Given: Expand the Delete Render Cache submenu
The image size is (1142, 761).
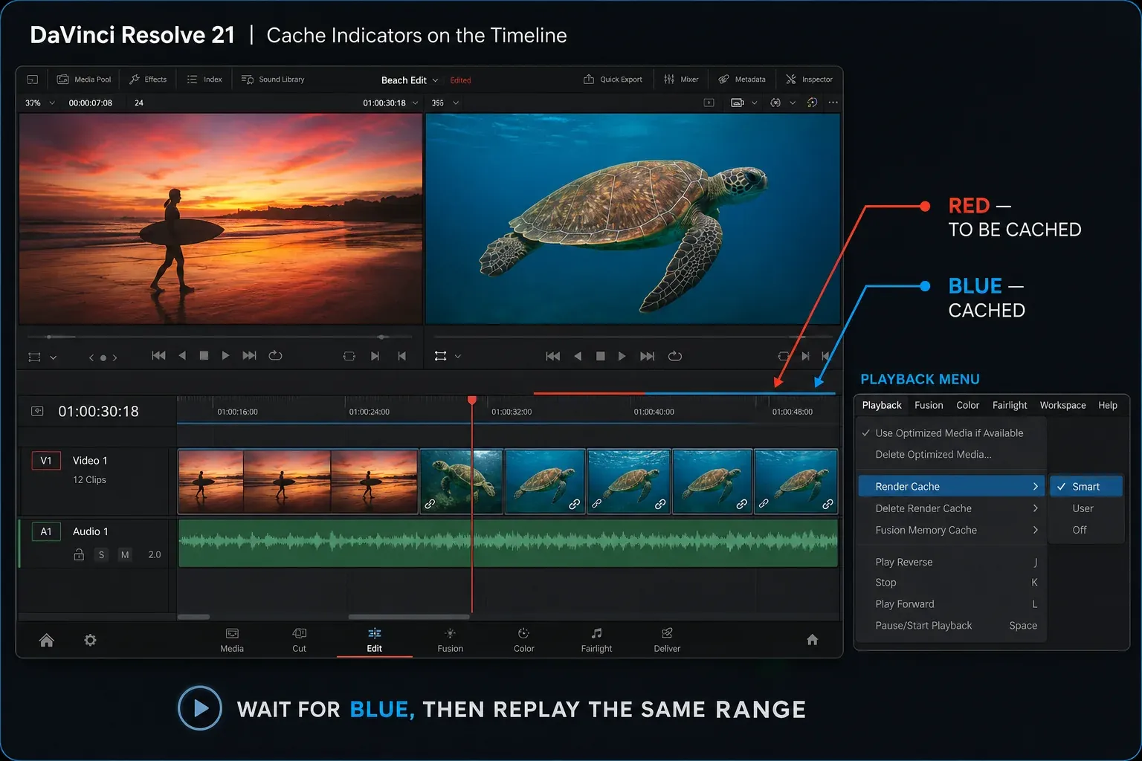Looking at the screenshot, I should pos(952,508).
